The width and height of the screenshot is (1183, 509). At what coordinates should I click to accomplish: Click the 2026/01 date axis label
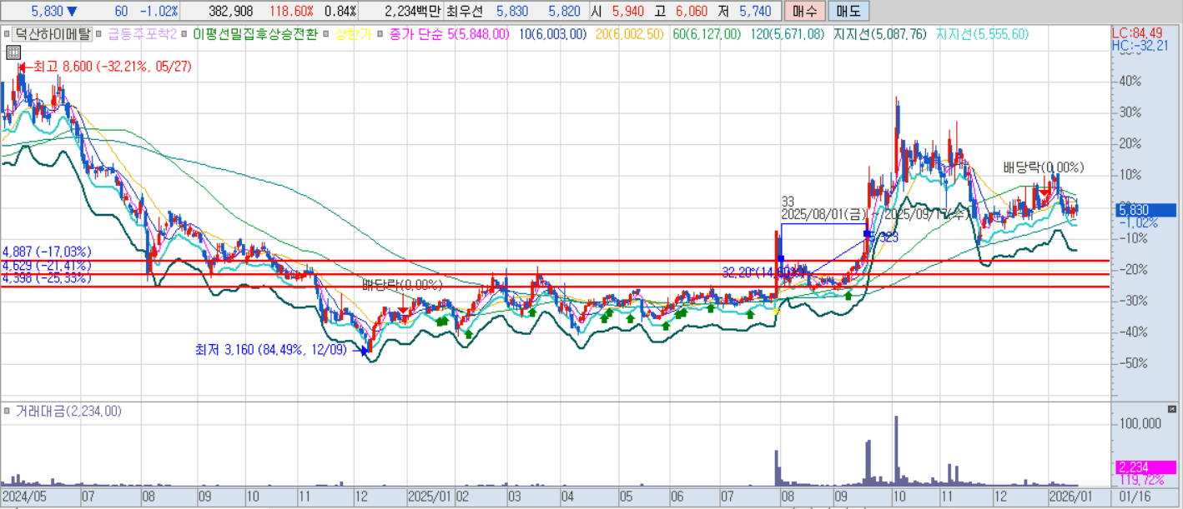(x=1072, y=496)
